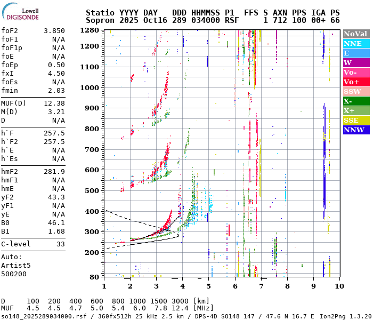
Task: Click the dark green X- legend entry
Action: tap(356, 101)
